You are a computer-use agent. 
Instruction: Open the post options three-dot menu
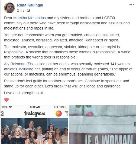(131, 5)
